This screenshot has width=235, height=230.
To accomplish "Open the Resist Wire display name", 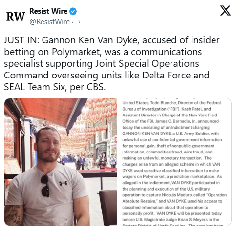I will [x=48, y=11].
